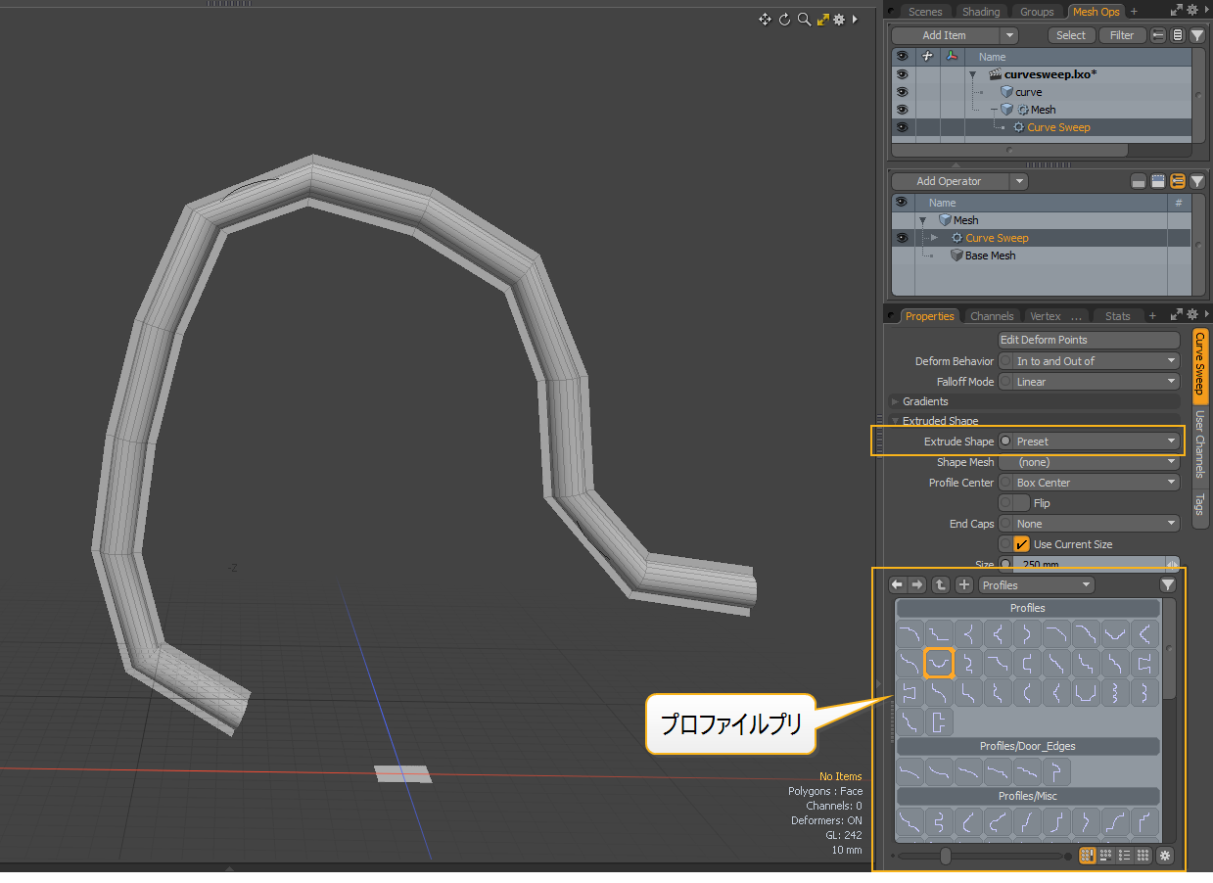Viewport: 1213px width, 883px height.
Task: Enable the Flip checkbox
Action: pos(1021,503)
